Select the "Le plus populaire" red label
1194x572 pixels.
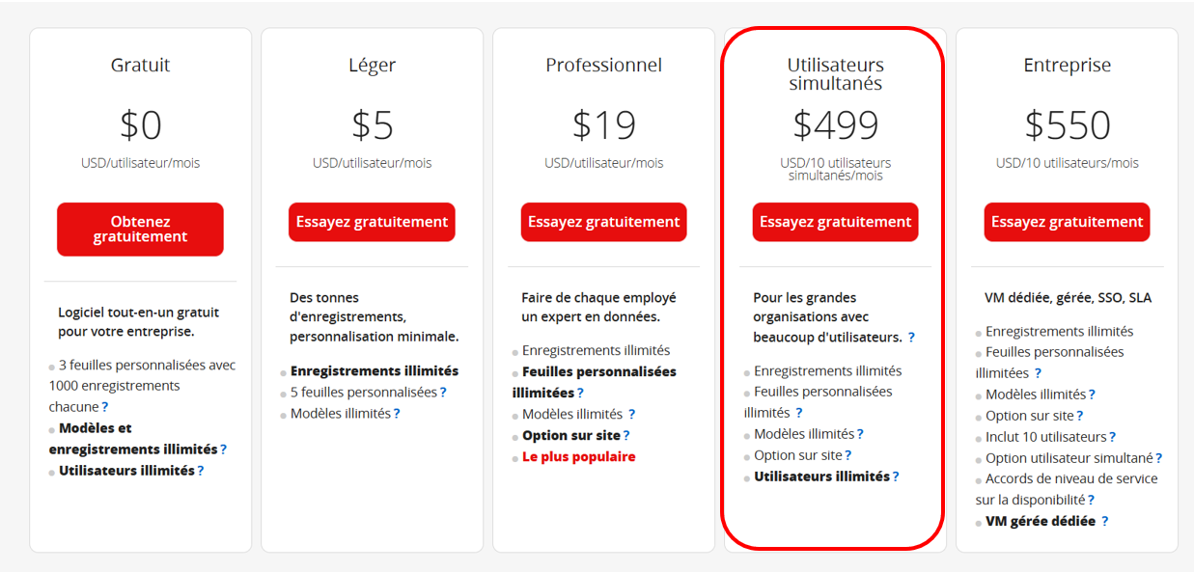pyautogui.click(x=579, y=457)
